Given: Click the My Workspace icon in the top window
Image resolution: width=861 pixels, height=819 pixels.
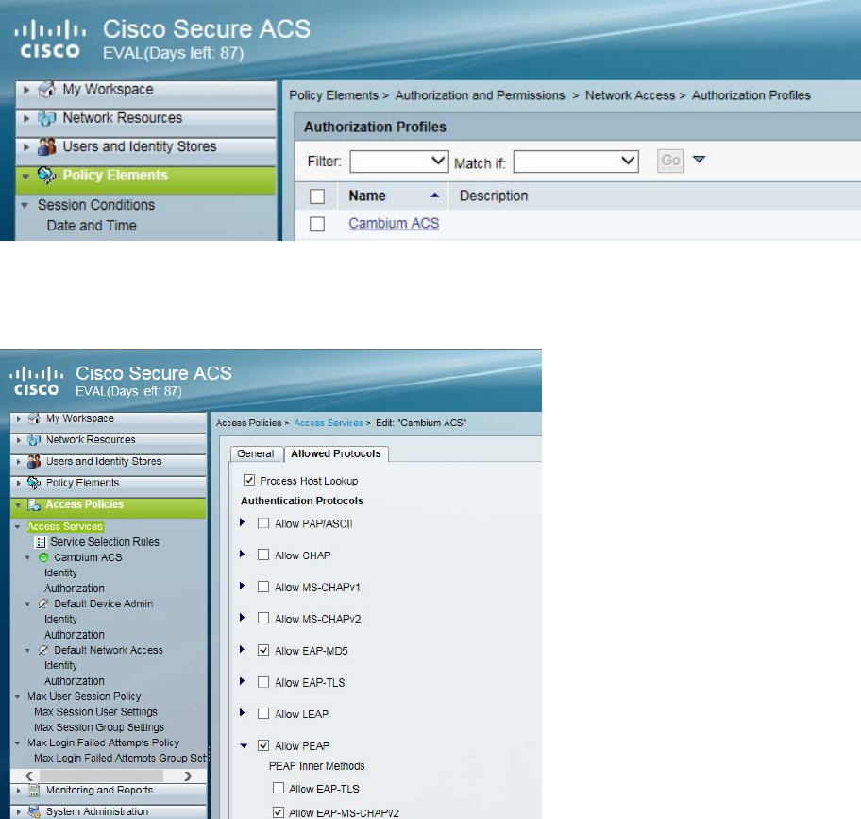Looking at the screenshot, I should [x=46, y=89].
